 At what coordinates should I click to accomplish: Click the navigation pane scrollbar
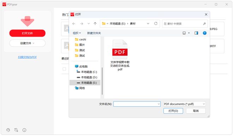[x=102, y=81]
